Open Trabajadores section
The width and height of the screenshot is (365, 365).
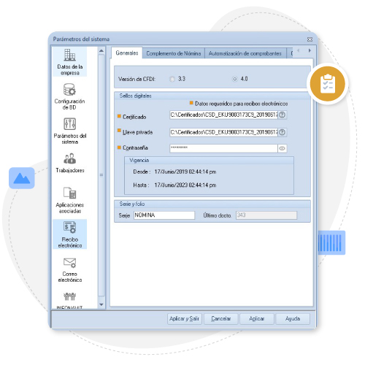point(70,163)
